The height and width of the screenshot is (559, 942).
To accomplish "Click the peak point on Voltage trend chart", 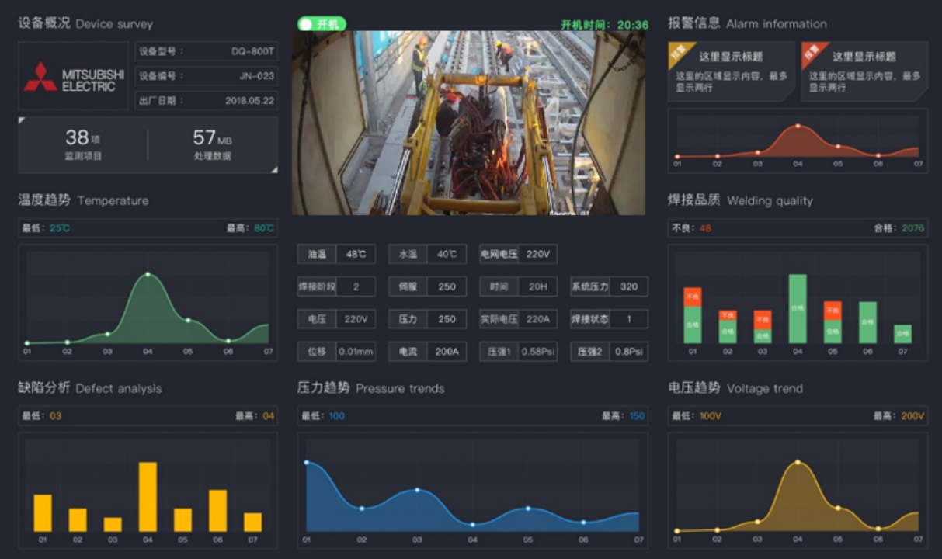I will click(x=798, y=462).
